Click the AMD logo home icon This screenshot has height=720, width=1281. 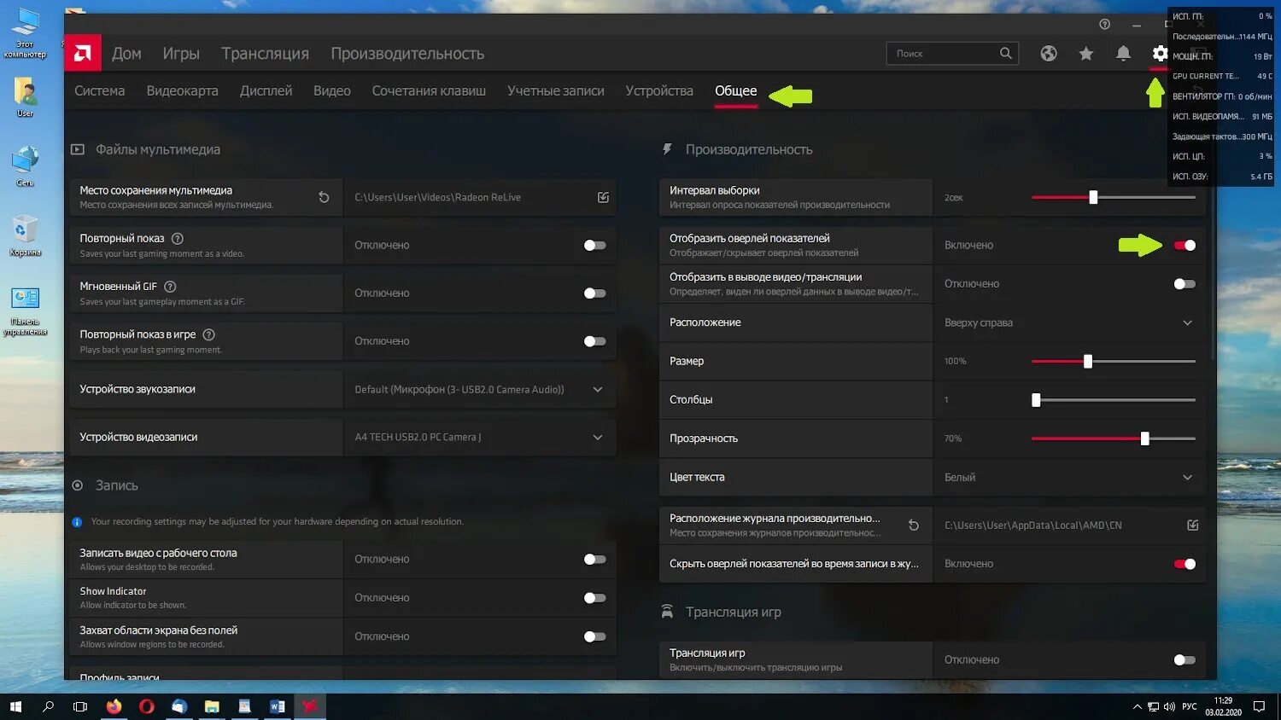tap(83, 54)
